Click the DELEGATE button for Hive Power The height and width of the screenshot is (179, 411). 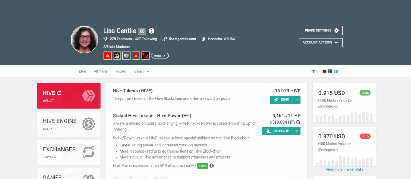[277, 131]
